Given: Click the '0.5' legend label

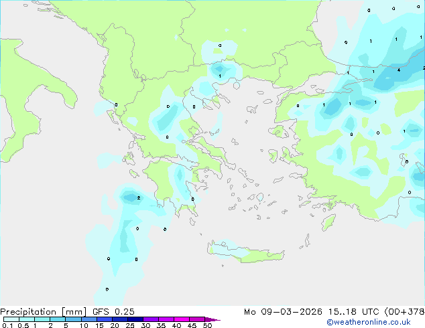Looking at the screenshot, I should point(23,325).
